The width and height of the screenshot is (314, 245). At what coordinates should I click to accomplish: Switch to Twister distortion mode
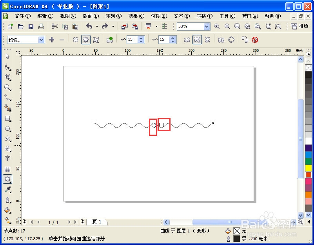97,39
